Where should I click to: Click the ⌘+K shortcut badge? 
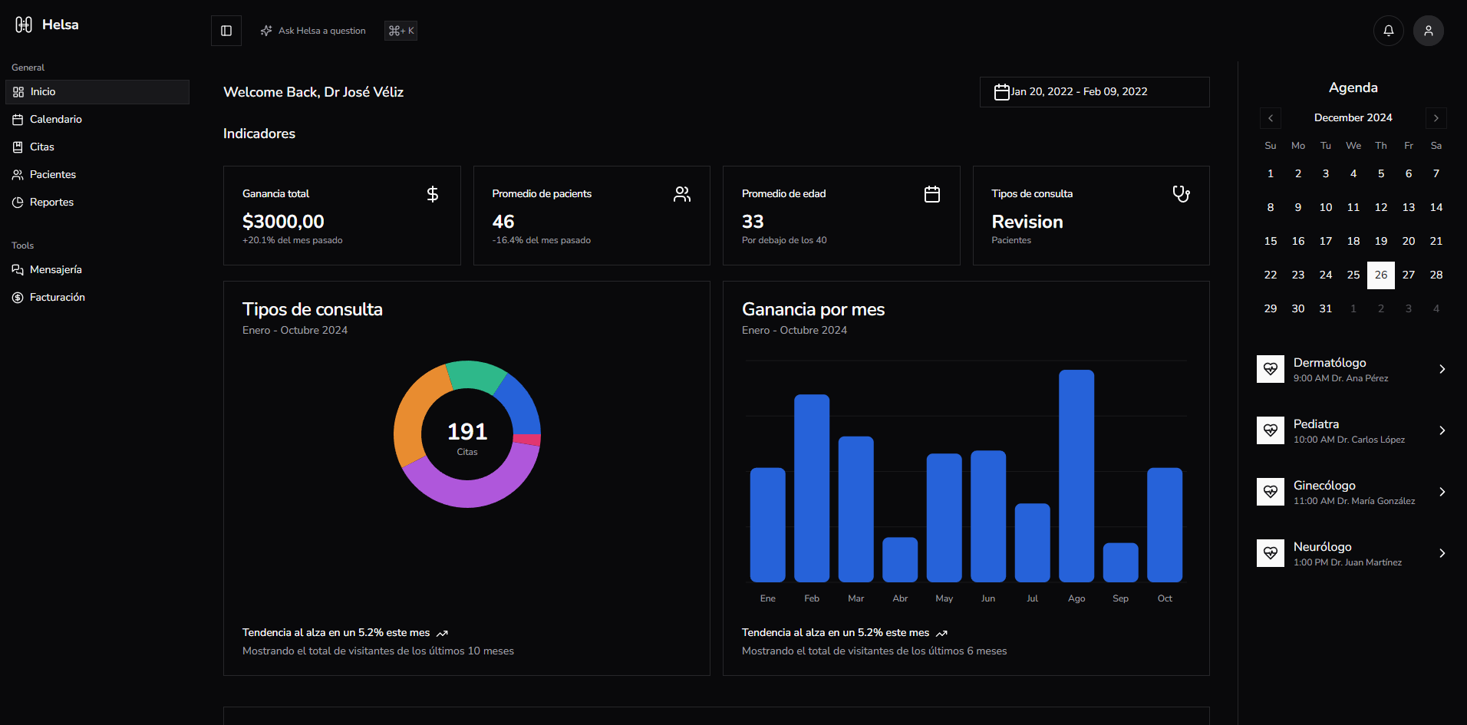point(401,31)
